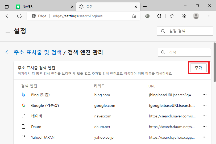Go back via blue arrow before 주소 표시줄
The width and height of the screenshot is (216, 144).
pos(7,52)
